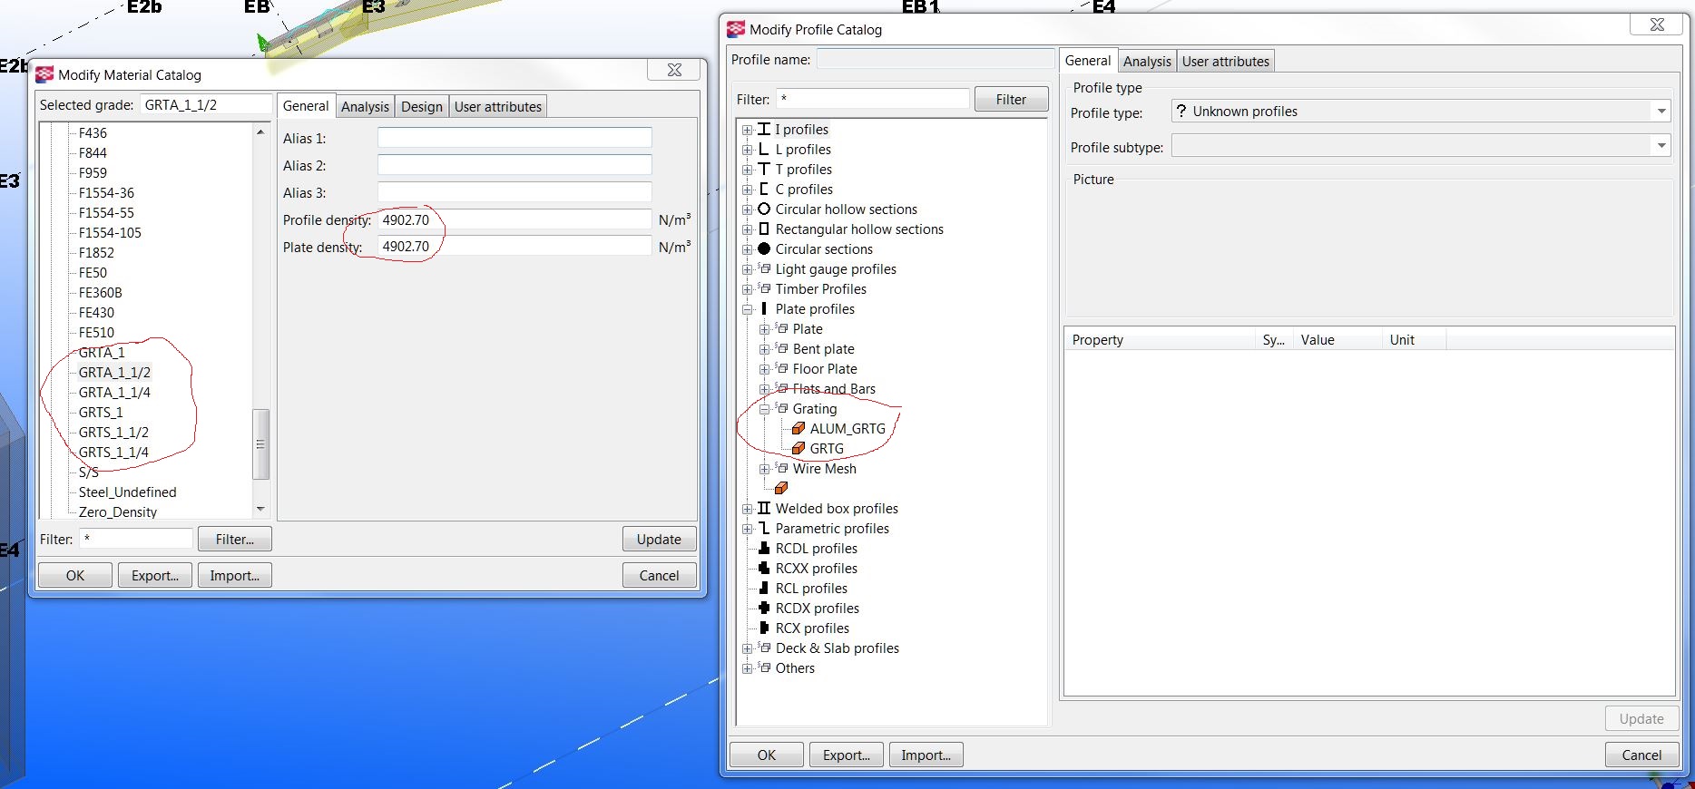Click the Filter button beside profile filter
The image size is (1695, 789).
(1011, 100)
